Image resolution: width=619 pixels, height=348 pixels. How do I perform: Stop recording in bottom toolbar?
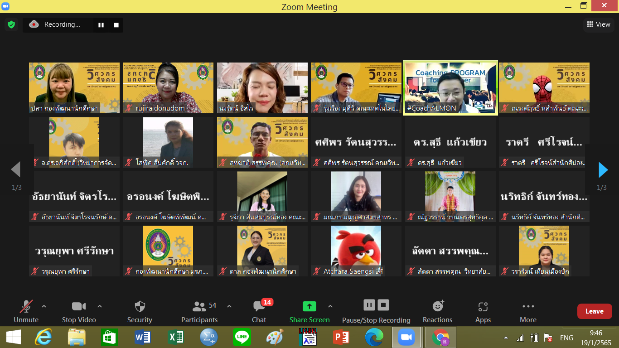click(383, 305)
